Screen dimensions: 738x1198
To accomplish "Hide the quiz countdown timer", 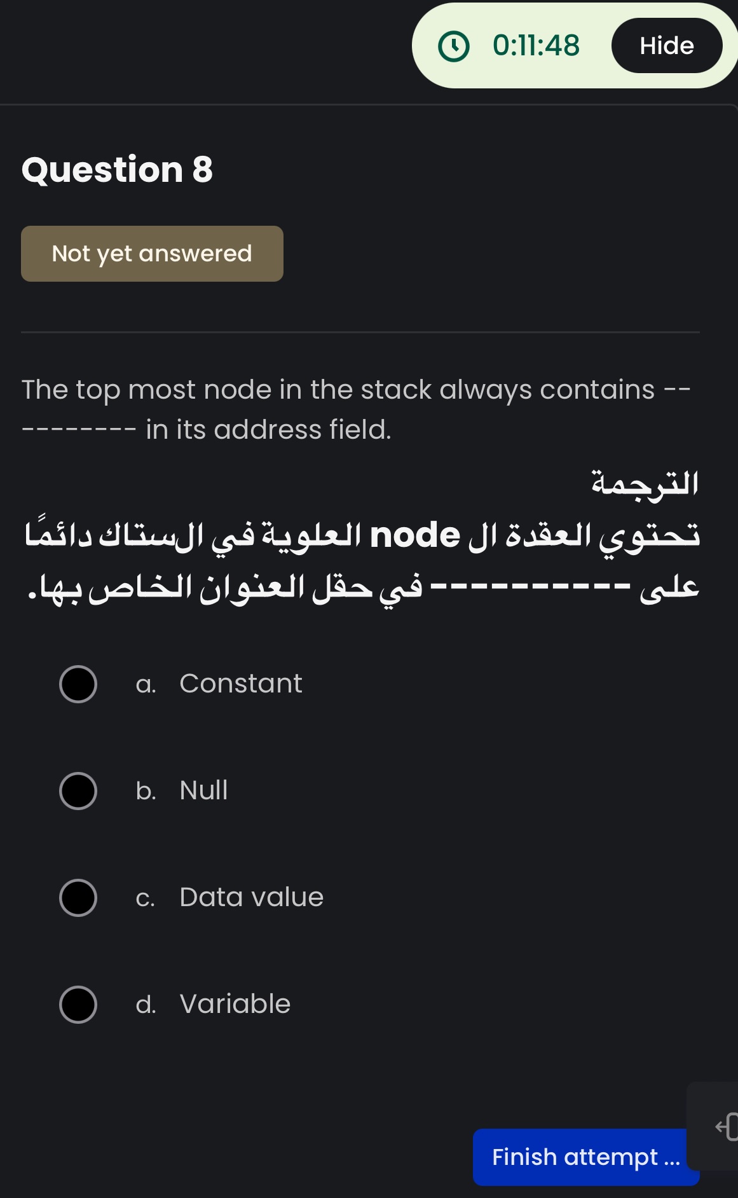I will pos(667,45).
